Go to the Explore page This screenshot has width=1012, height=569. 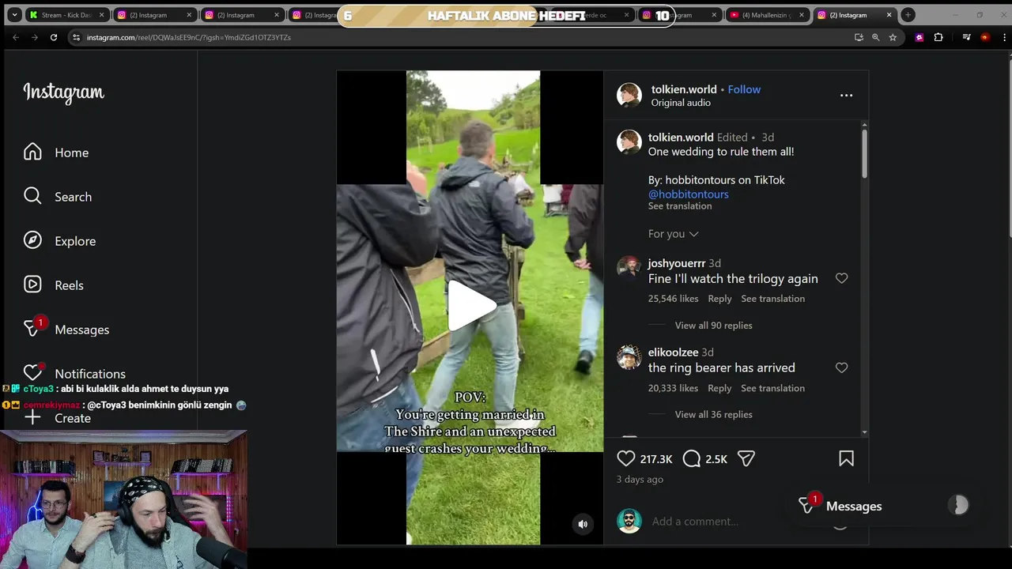click(x=59, y=241)
